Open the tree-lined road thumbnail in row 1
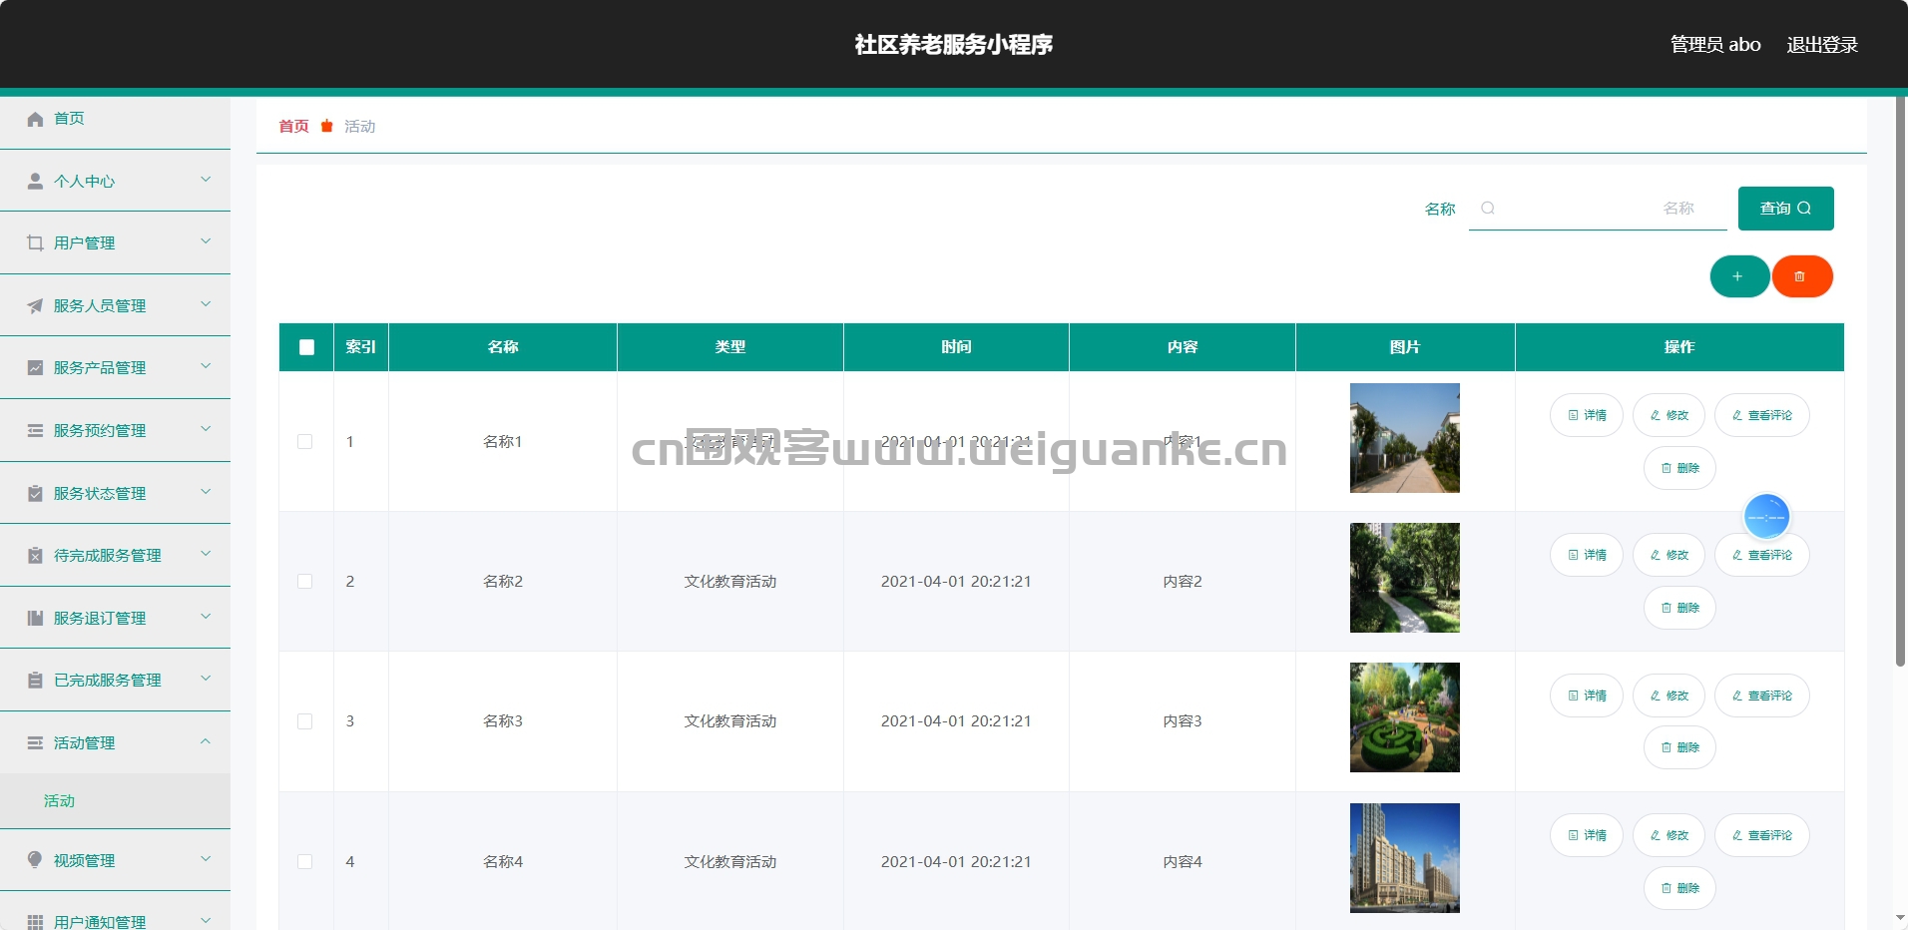This screenshot has width=1908, height=930. [x=1405, y=438]
